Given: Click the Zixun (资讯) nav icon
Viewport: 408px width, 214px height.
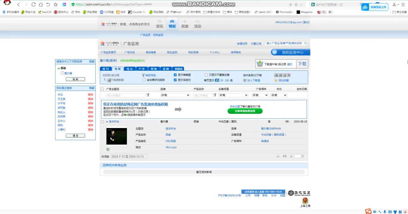Looking at the screenshot, I should coord(159,24).
